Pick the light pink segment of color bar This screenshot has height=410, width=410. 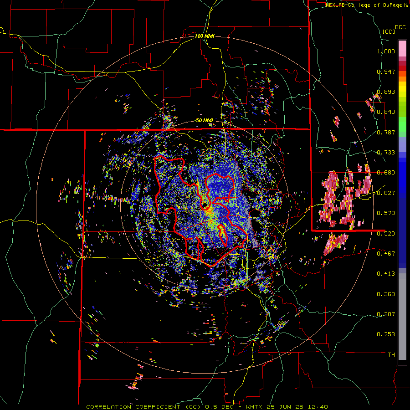[402, 48]
